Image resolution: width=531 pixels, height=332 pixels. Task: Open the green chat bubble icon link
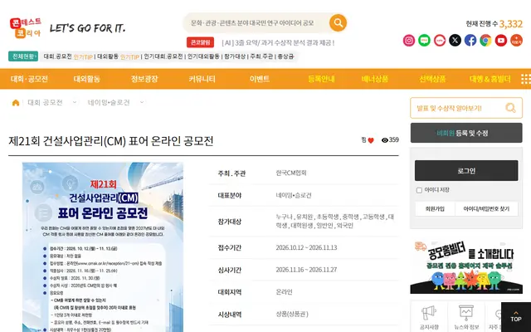(424, 41)
